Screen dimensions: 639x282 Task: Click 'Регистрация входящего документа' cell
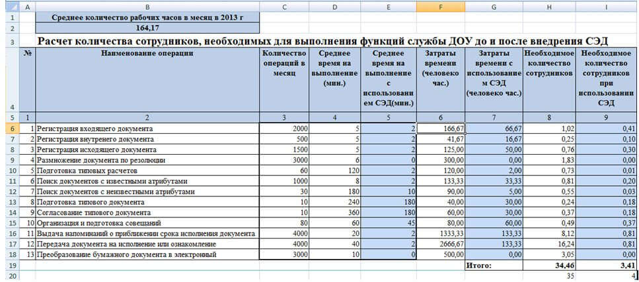click(x=147, y=128)
